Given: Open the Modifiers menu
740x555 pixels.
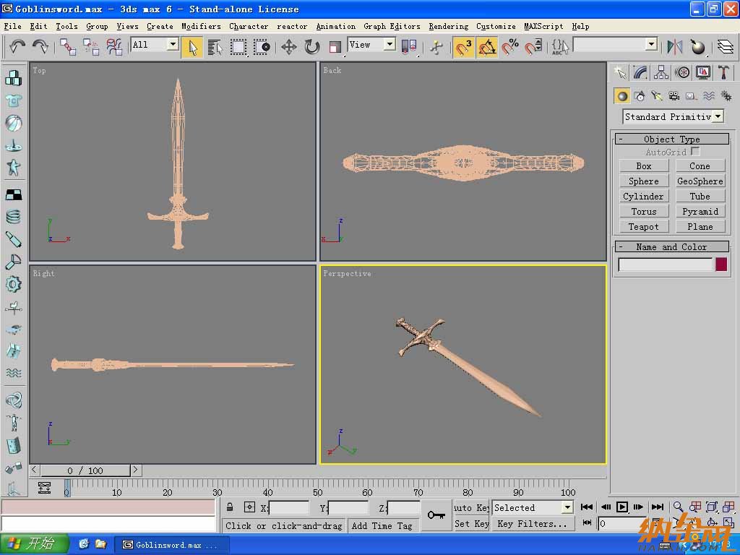Looking at the screenshot, I should (x=201, y=27).
